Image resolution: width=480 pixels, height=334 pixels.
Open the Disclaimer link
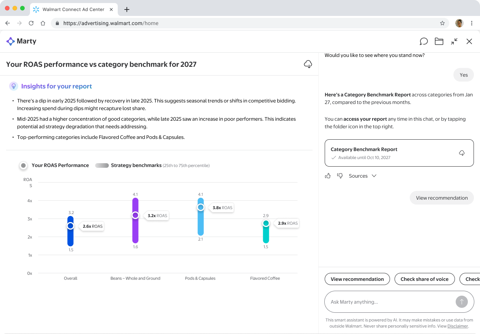(x=458, y=326)
